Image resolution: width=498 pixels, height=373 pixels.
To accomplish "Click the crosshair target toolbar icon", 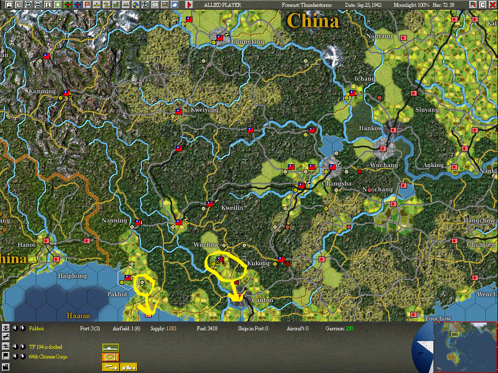I will click(145, 4).
